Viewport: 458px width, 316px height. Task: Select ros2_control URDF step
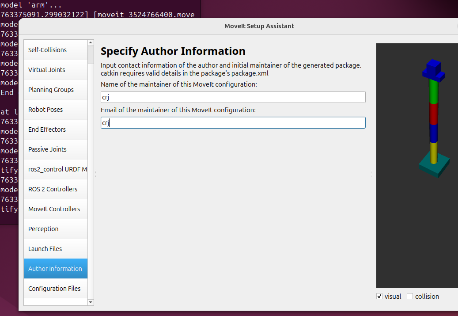click(56, 169)
